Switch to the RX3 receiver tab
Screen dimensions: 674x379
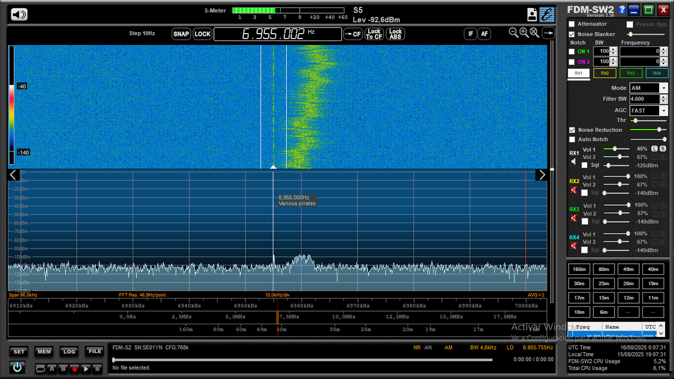pyautogui.click(x=631, y=73)
